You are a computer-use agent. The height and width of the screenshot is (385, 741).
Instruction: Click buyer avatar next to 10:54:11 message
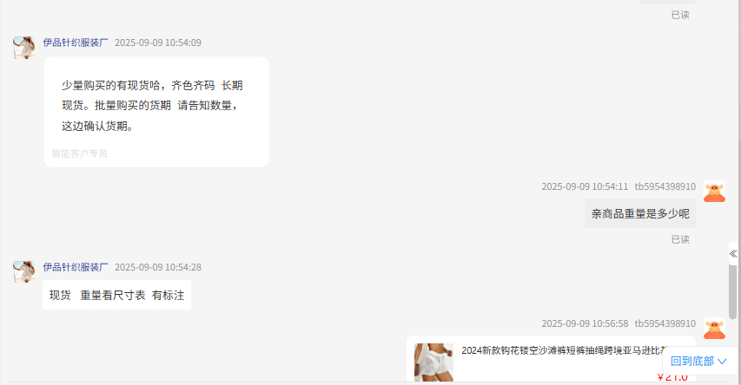(x=715, y=192)
